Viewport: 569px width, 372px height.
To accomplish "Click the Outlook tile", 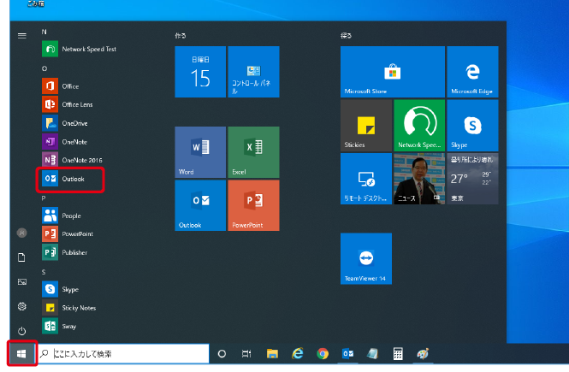I will 200,205.
